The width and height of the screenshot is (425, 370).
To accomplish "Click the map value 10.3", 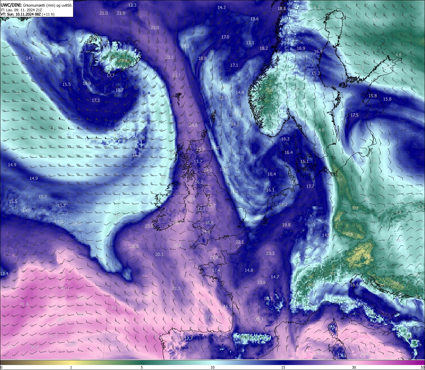I will coord(268,299).
